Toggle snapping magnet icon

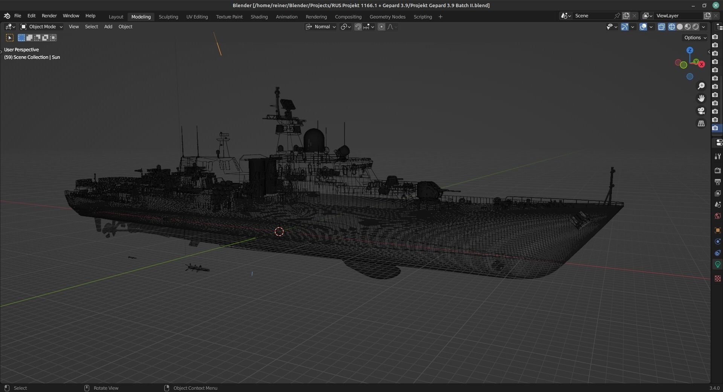(x=358, y=27)
